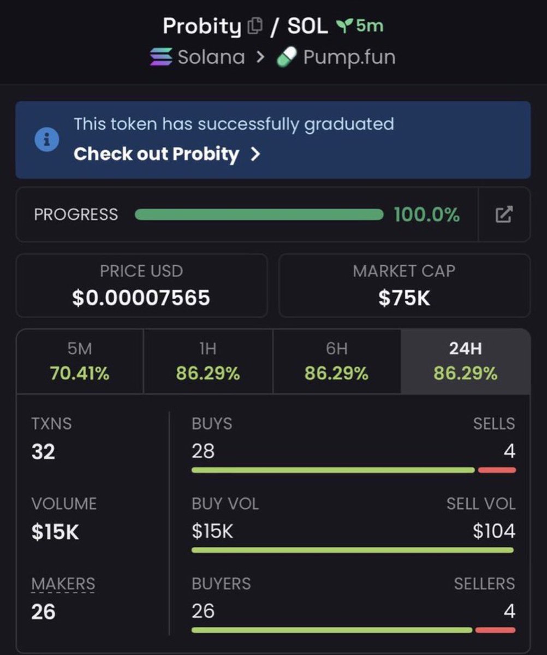The image size is (547, 655).
Task: Show the 6H timeframe stats
Action: click(336, 361)
